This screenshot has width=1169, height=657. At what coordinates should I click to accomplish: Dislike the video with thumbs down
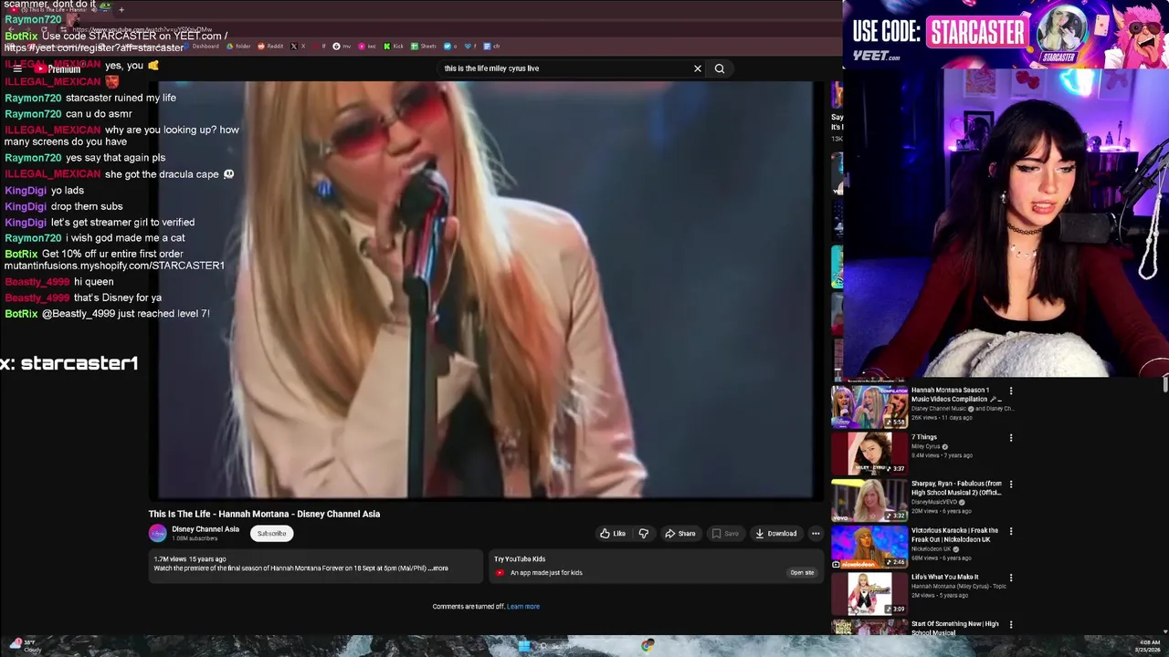pos(643,534)
